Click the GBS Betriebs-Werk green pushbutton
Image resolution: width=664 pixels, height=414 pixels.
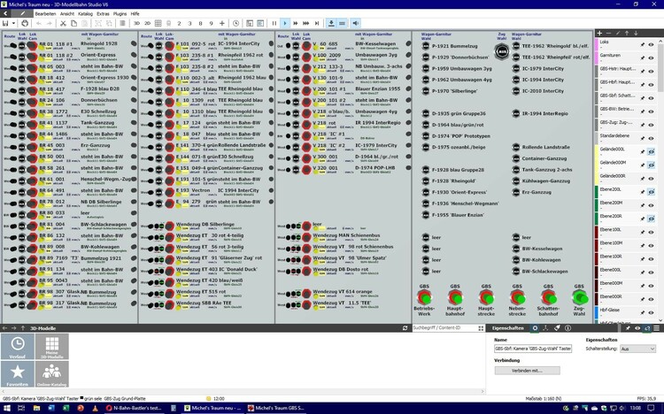click(424, 298)
